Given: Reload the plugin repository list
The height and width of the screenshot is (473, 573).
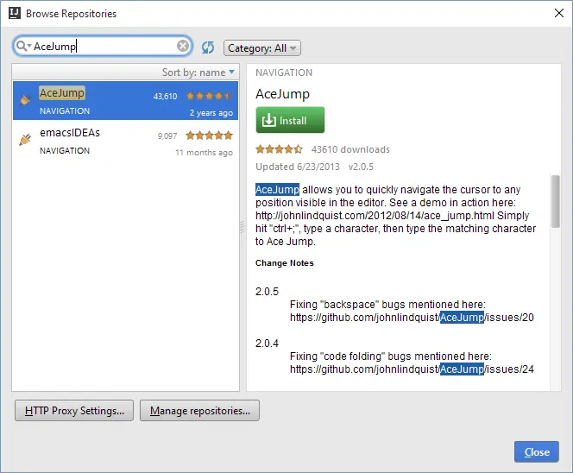Looking at the screenshot, I should click(208, 47).
